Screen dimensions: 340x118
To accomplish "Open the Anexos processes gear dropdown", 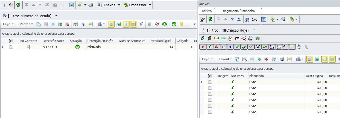I will (294, 19).
